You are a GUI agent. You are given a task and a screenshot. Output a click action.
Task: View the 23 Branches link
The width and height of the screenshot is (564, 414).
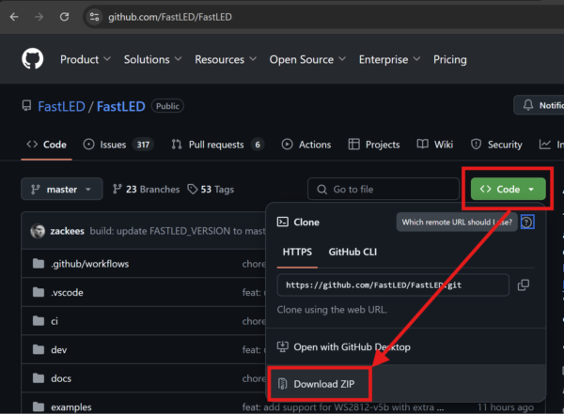coord(145,189)
